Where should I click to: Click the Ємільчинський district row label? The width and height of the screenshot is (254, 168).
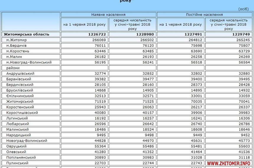click(x=20, y=96)
